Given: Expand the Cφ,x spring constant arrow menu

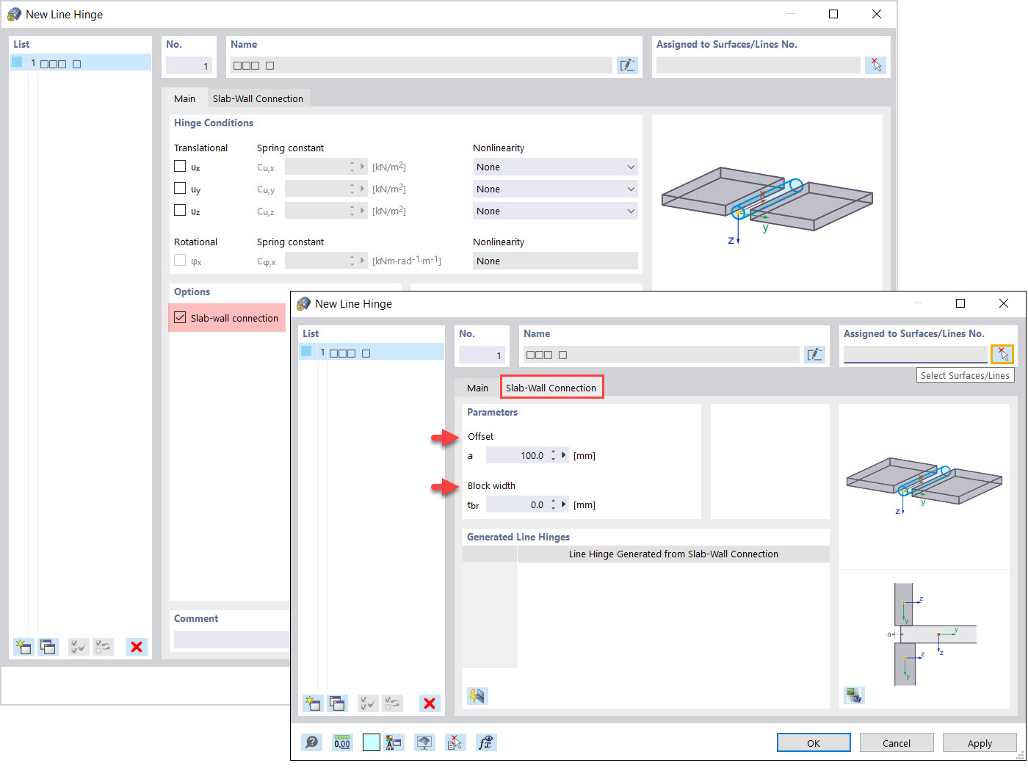Looking at the screenshot, I should coord(363,261).
